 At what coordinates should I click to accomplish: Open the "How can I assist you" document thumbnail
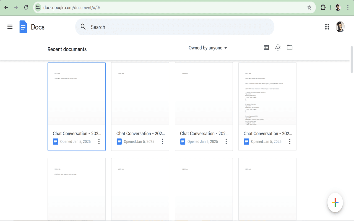pyautogui.click(x=77, y=189)
